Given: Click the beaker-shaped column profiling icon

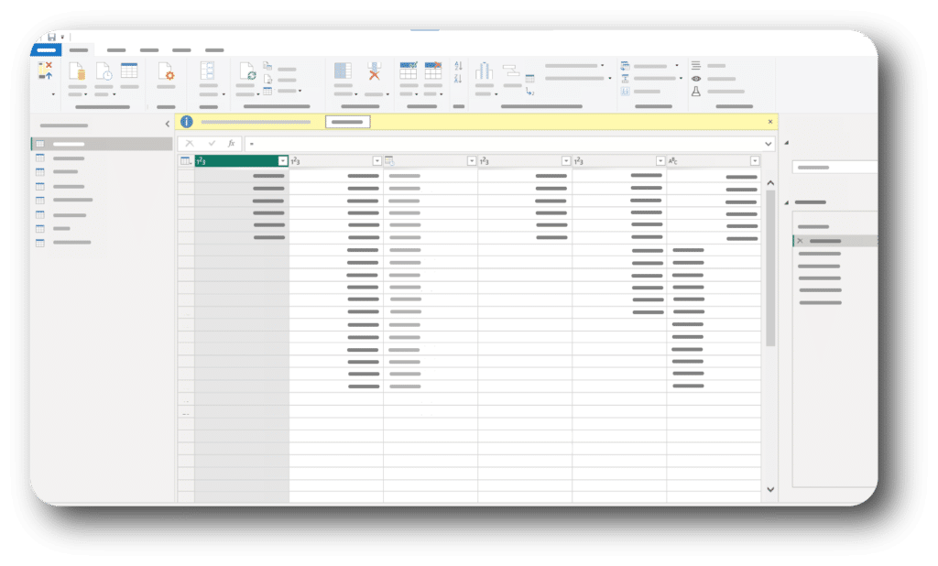Looking at the screenshot, I should click(x=694, y=92).
